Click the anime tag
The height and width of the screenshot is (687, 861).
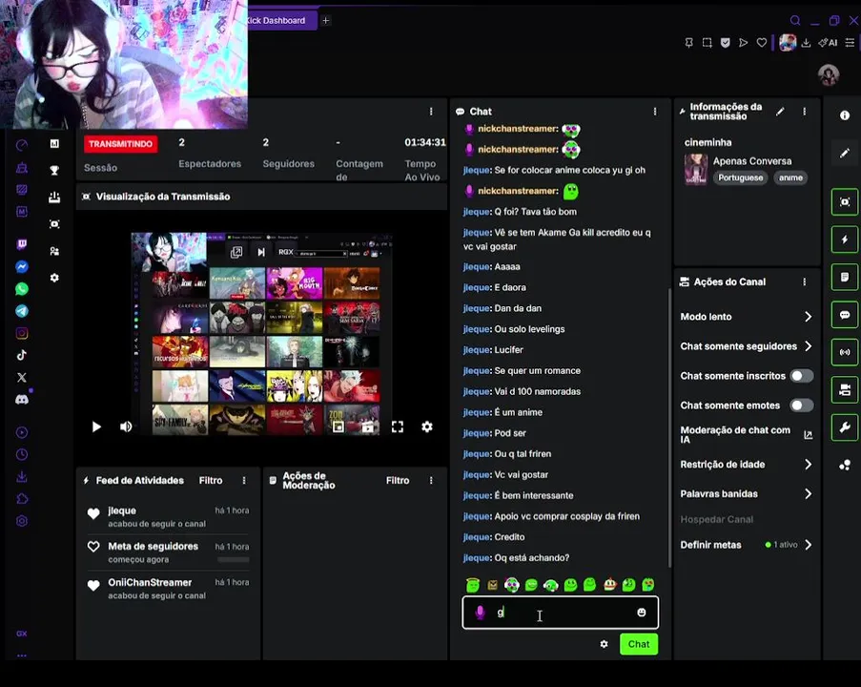tap(790, 178)
